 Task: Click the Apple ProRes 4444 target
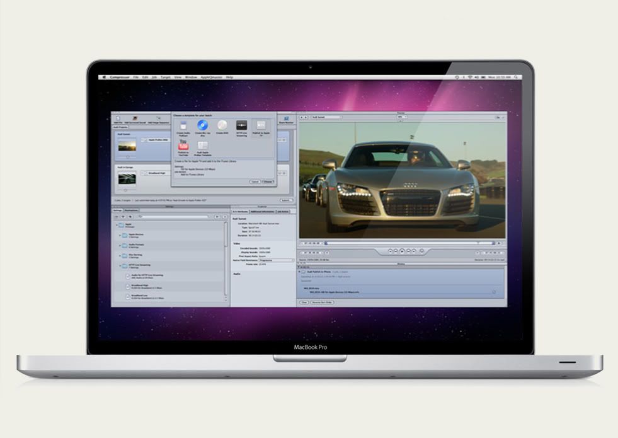coord(156,140)
